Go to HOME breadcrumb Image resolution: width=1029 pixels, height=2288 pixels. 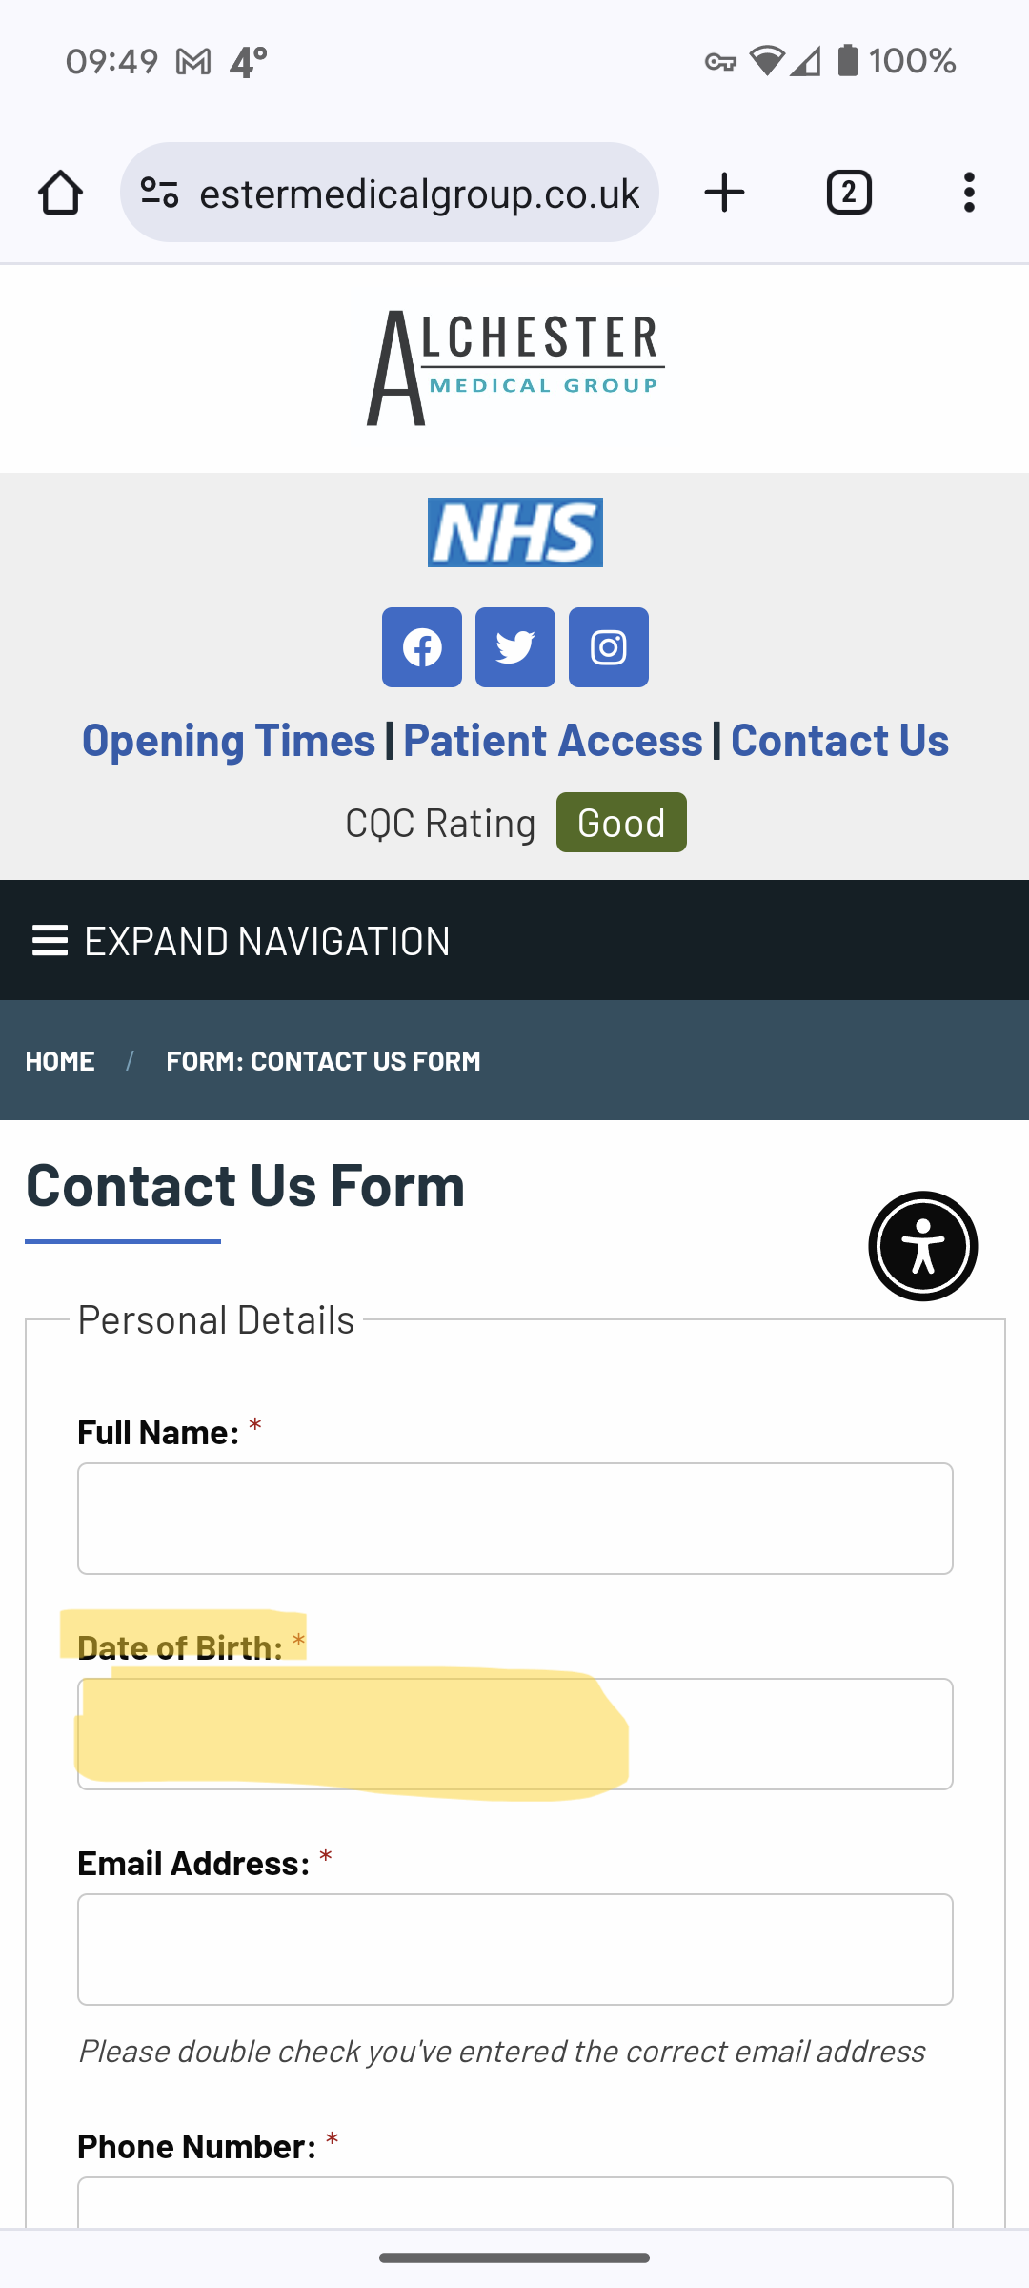coord(60,1061)
